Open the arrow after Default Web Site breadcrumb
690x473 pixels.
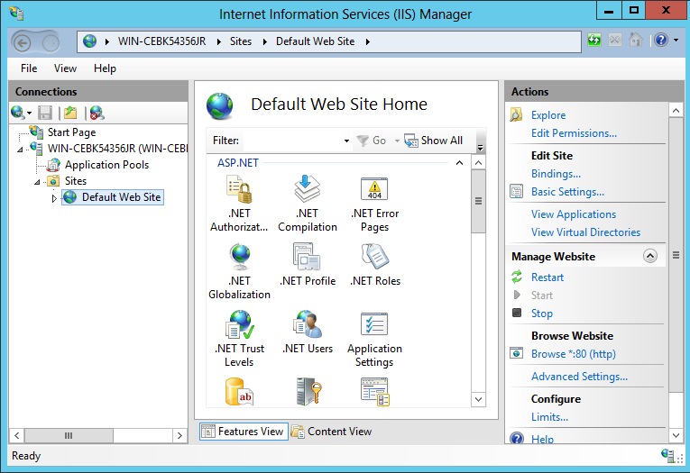tap(367, 41)
